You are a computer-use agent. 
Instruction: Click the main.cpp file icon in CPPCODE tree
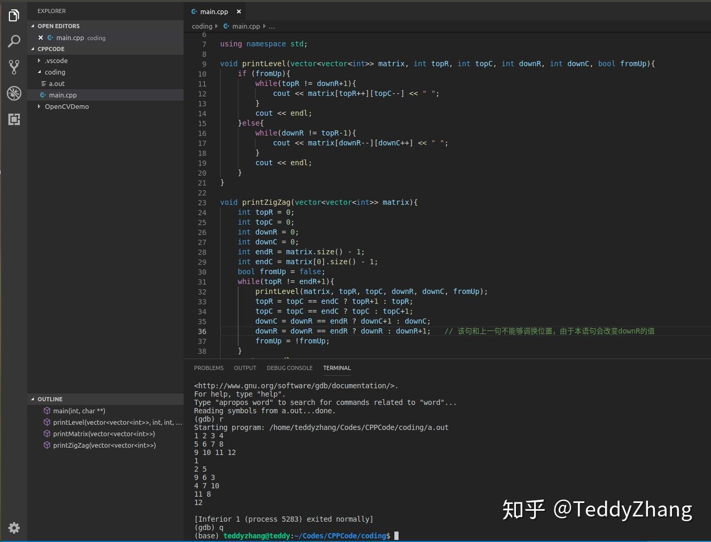(43, 95)
